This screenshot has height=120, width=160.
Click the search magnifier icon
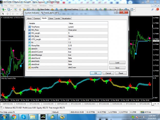[x=153, y=9]
